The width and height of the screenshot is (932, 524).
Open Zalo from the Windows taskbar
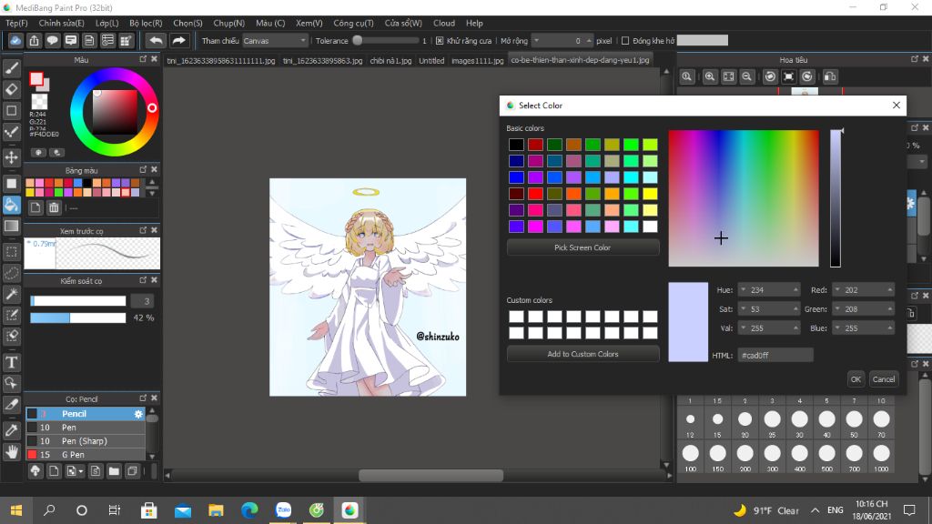click(x=283, y=510)
